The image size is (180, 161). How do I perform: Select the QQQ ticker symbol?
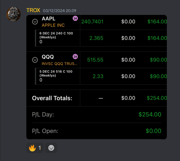coord(48,57)
